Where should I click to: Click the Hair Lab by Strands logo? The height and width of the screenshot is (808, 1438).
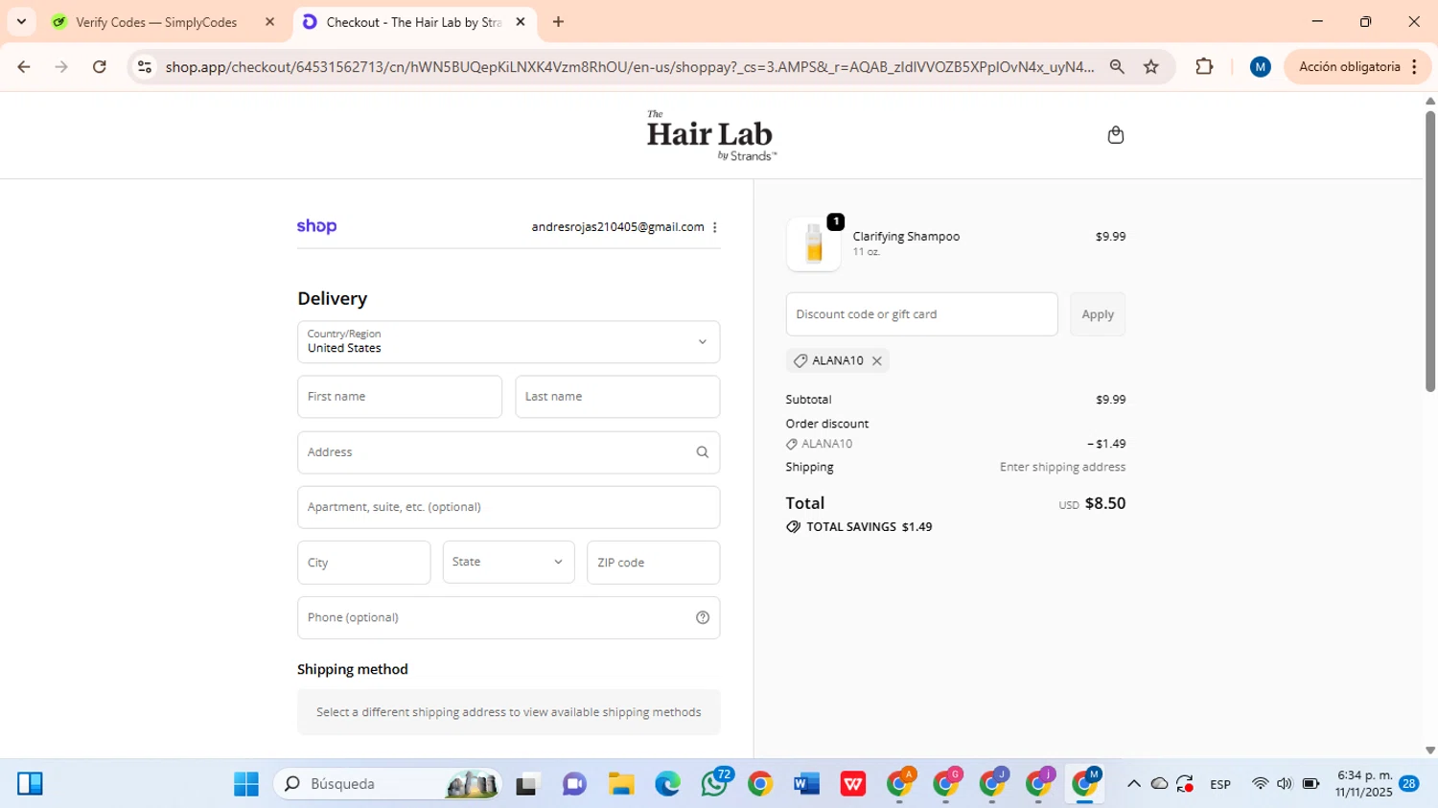coord(711,135)
